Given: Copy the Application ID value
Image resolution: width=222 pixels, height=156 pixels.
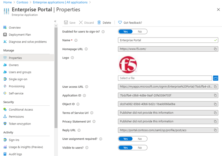Looking at the screenshot, I should 215,95.
